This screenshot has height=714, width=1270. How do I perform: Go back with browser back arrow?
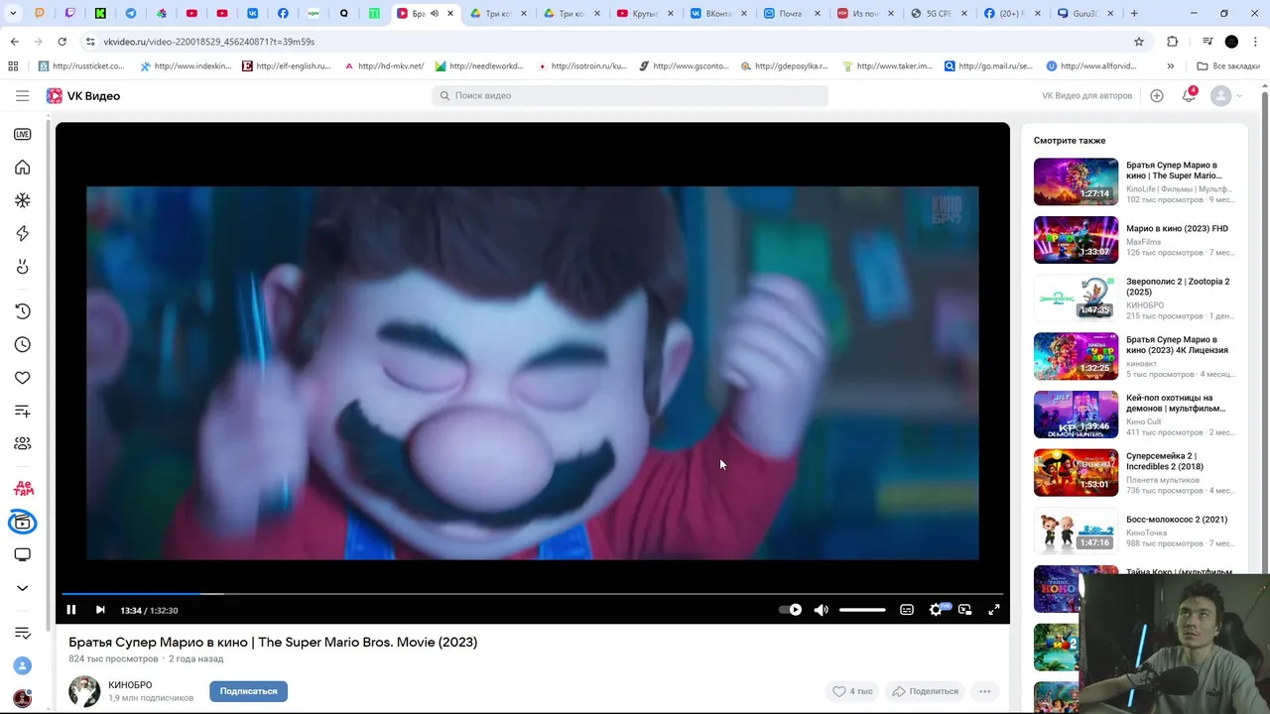click(14, 42)
